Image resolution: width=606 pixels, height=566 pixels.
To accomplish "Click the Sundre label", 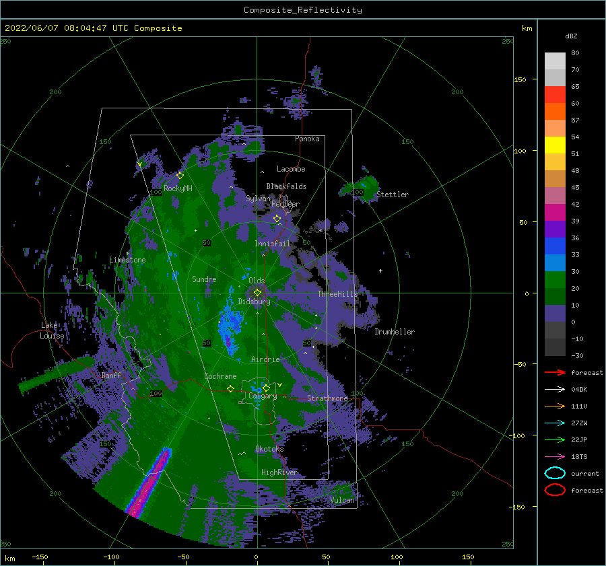I will [x=204, y=279].
